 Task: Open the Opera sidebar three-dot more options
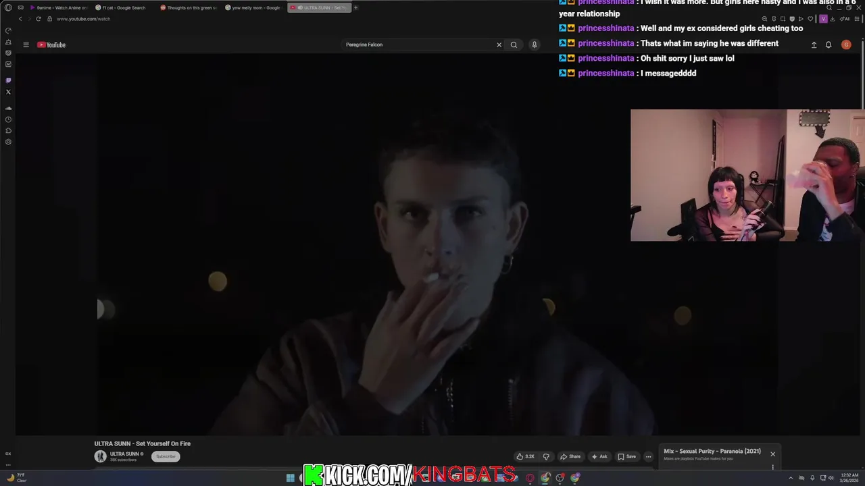tap(8, 464)
